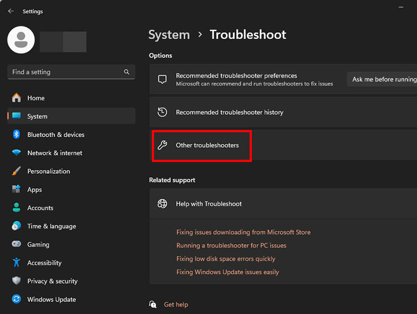Open the user profile avatar
Image resolution: width=417 pixels, height=314 pixels.
(x=21, y=40)
